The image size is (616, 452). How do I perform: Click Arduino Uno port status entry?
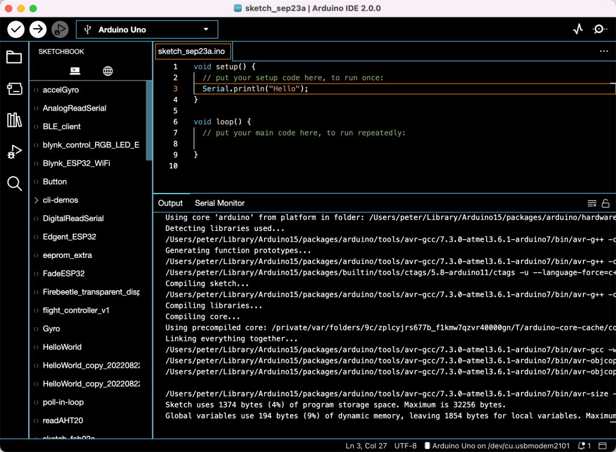pyautogui.click(x=497, y=446)
